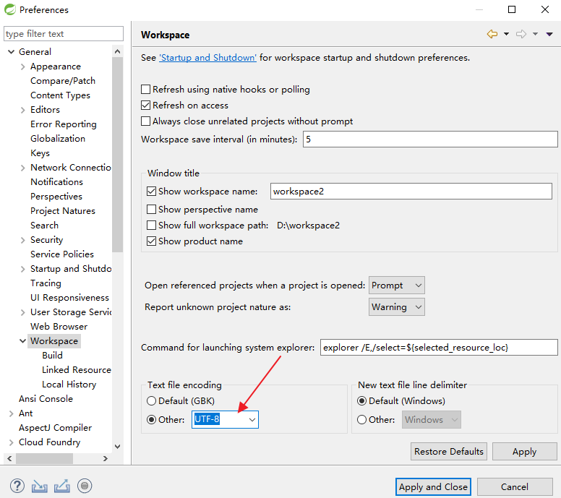561x498 pixels.
Task: Open the 'Startup and Shutdown' link
Action: click(x=207, y=58)
